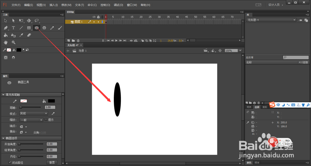Open the 设计人员 workspace dropdown
Image resolution: width=311 pixels, height=166 pixels.
276,5
